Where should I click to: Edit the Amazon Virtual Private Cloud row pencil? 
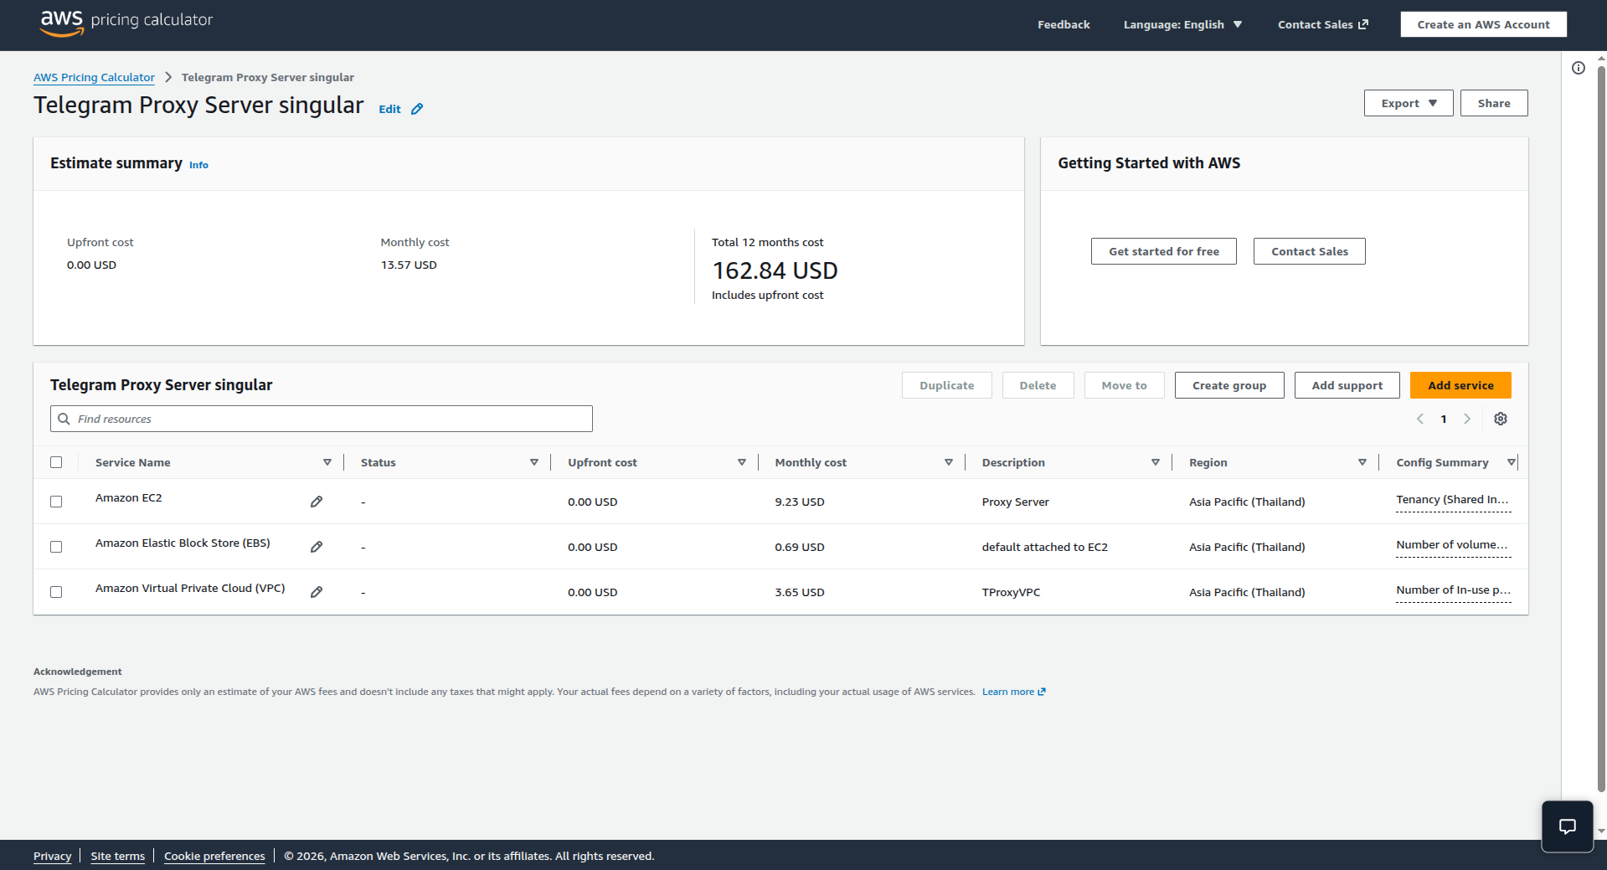(317, 592)
